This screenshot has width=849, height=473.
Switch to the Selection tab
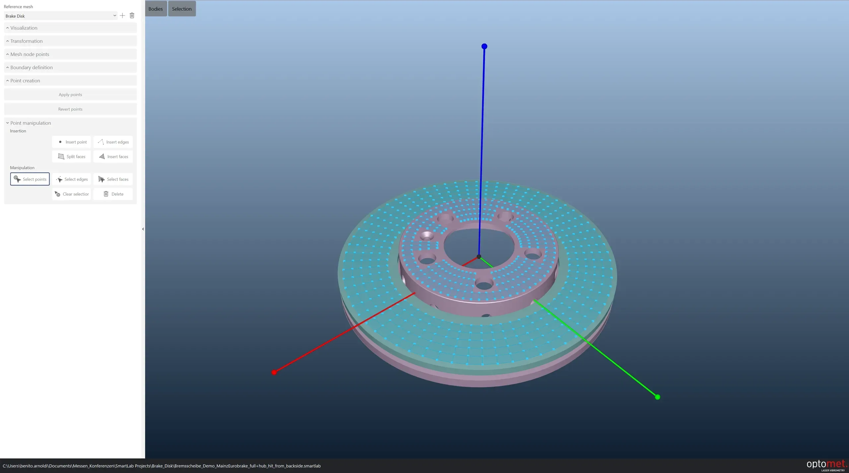tap(182, 9)
